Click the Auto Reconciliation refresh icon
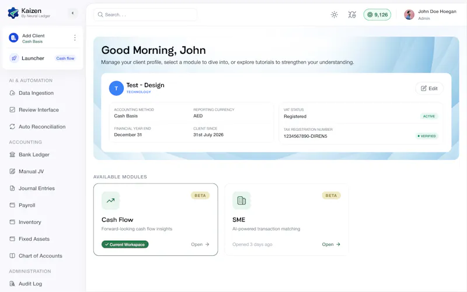This screenshot has width=467, height=292. (x=12, y=127)
